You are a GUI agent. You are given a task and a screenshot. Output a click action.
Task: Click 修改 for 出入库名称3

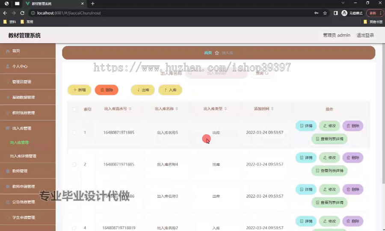(x=329, y=189)
